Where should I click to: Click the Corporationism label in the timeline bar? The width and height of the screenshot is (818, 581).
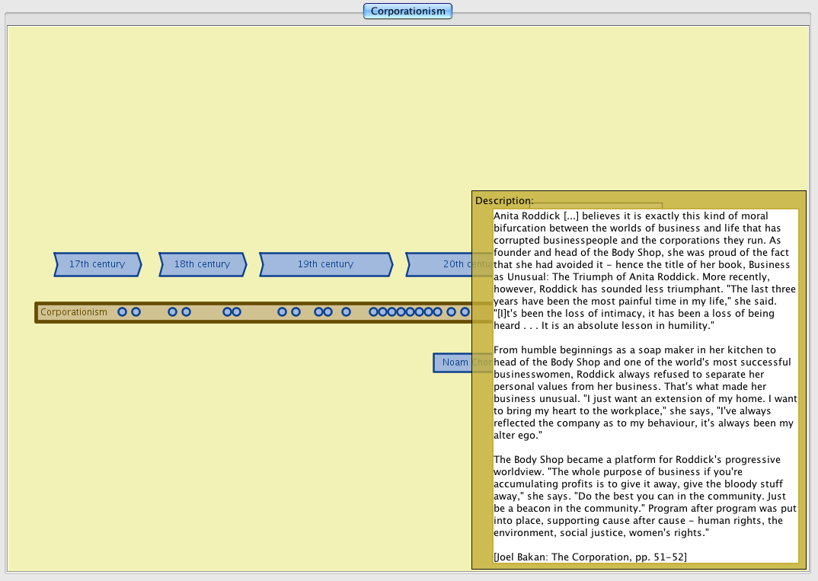(x=74, y=312)
